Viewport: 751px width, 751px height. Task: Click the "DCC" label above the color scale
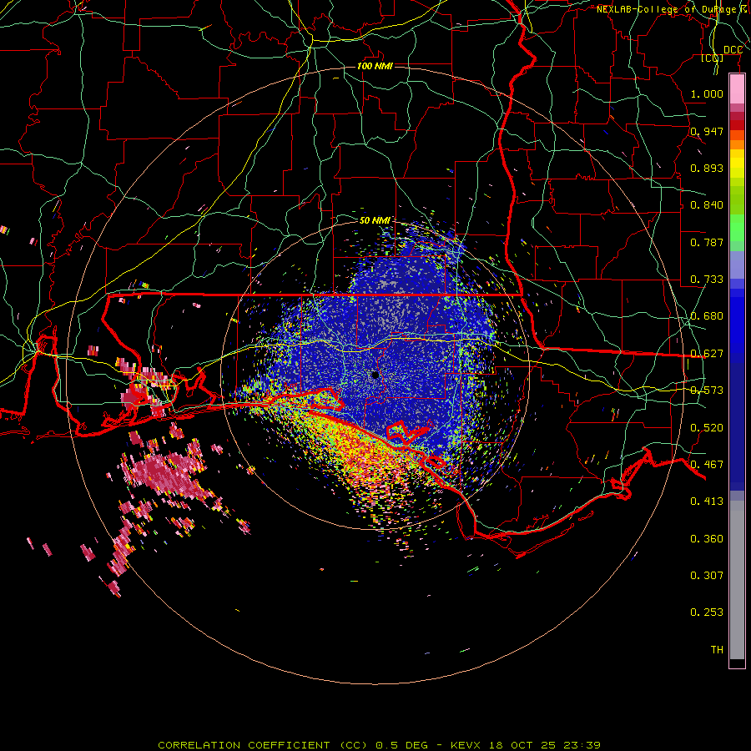733,50
